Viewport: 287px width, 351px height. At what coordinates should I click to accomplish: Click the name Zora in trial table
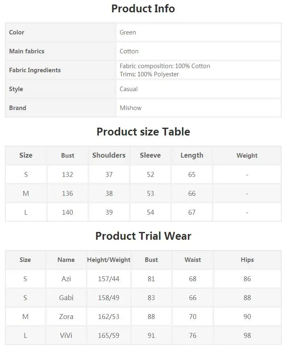tap(66, 317)
